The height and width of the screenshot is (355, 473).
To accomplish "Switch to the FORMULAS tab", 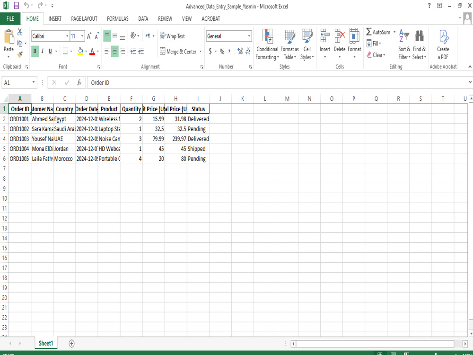I will (118, 19).
